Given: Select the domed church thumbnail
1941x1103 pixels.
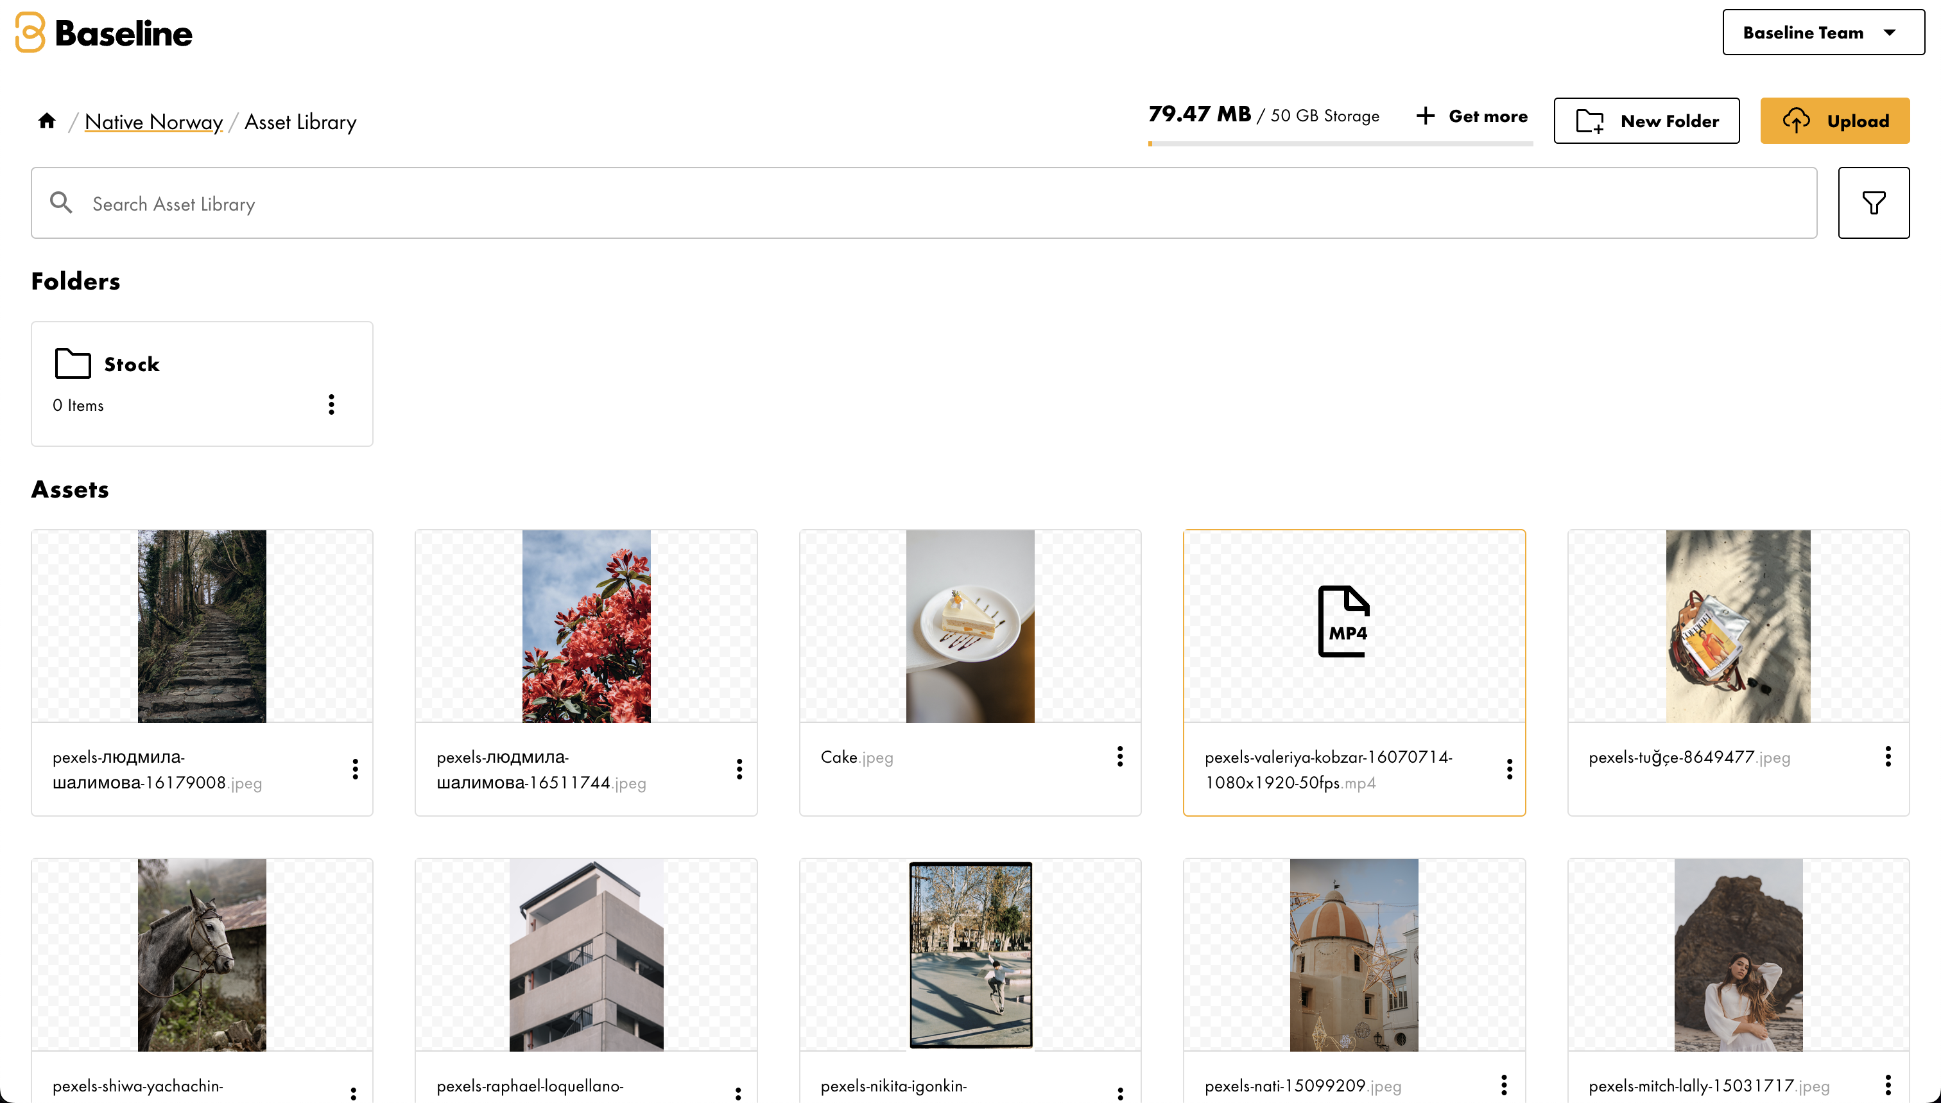Looking at the screenshot, I should 1354,955.
